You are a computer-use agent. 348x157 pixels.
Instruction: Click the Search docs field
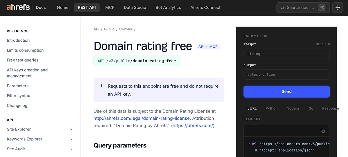[x=303, y=8]
